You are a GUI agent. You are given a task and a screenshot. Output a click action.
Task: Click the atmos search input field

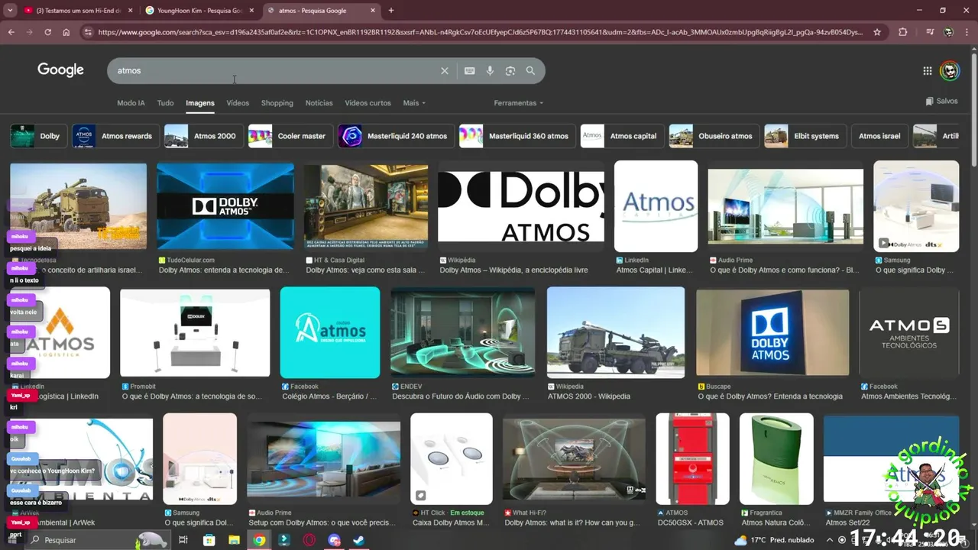point(275,71)
